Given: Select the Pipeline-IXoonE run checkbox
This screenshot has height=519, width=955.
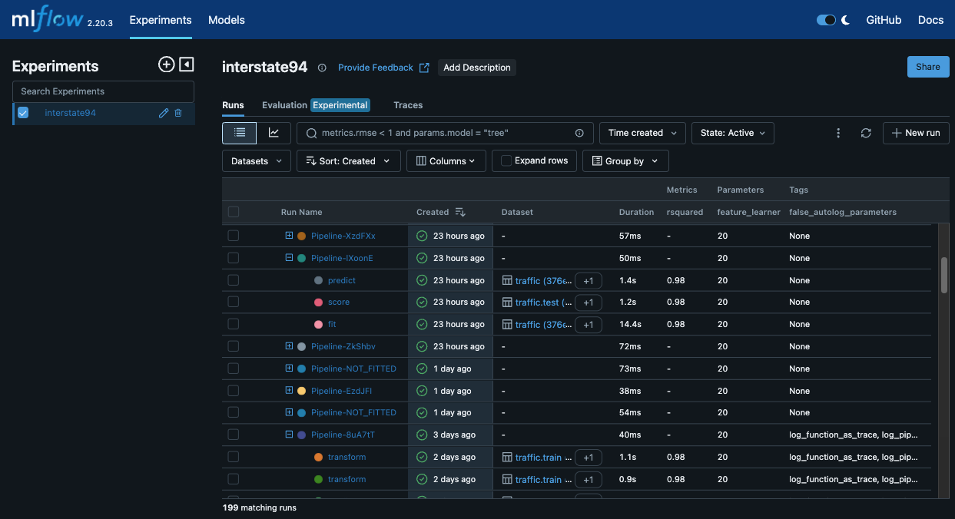Looking at the screenshot, I should tap(234, 258).
